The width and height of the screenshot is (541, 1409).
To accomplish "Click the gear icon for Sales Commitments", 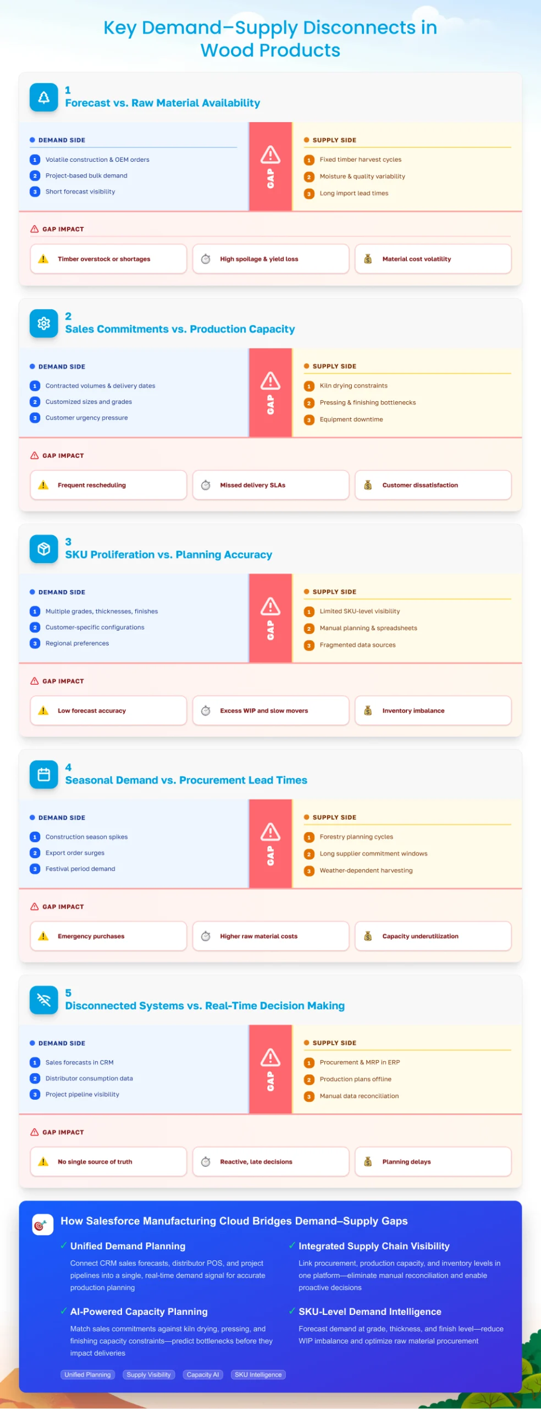I will point(43,324).
